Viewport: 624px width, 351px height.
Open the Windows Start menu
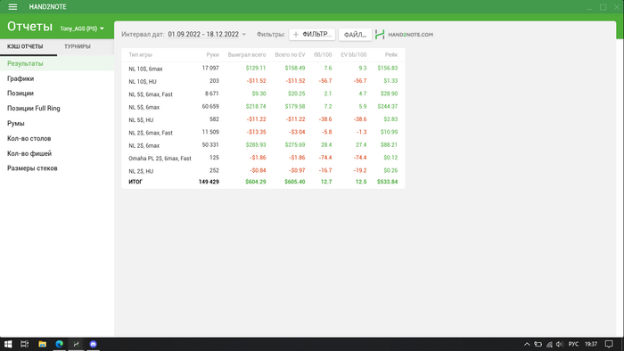[8, 344]
